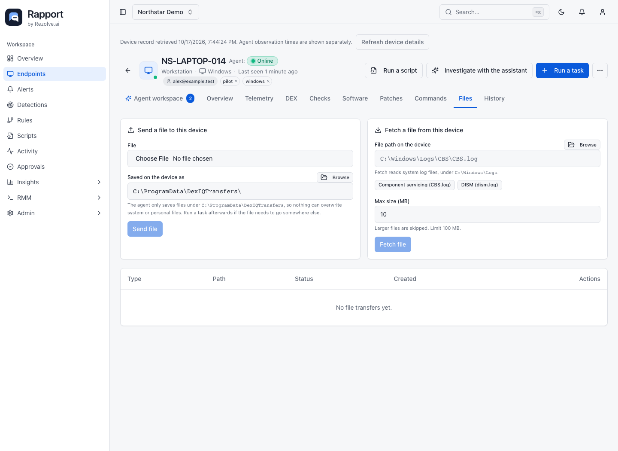Switch to the Patches tab
Screen dimensions: 618x451
point(391,98)
